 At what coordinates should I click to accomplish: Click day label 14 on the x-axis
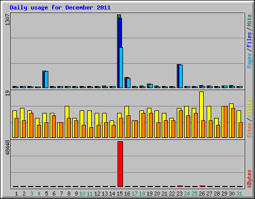(x=112, y=194)
